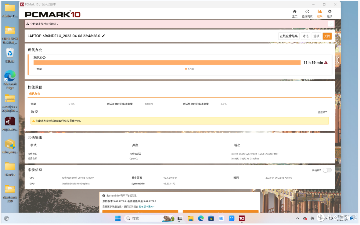The width and height of the screenshot is (360, 225).
Task: Click the 在线查看结果 button
Action: [x=289, y=36]
